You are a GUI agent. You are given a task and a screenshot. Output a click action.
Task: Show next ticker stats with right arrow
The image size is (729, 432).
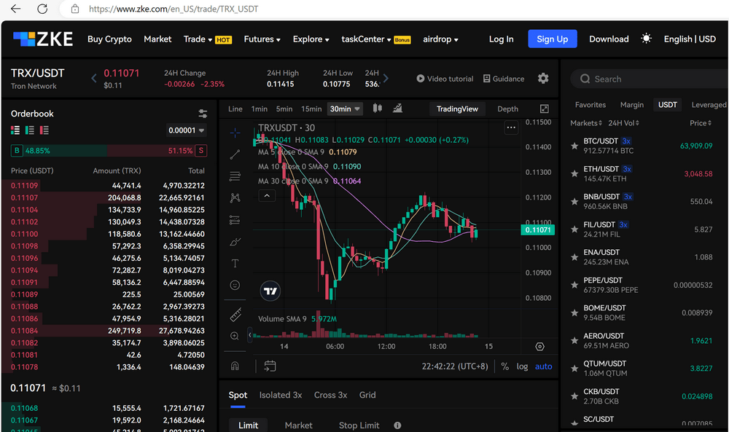click(386, 78)
